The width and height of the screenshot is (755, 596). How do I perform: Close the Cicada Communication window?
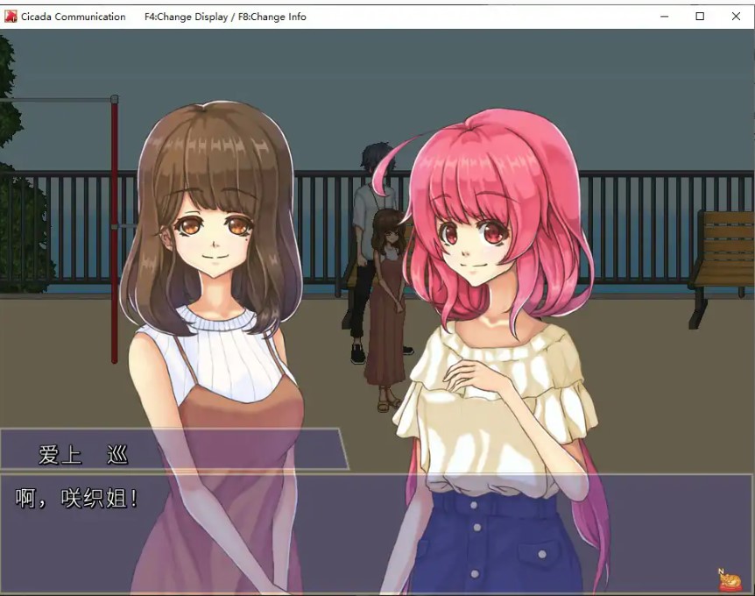[x=736, y=17]
